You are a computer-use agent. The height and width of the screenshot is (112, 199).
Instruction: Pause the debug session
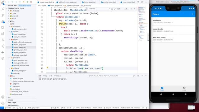pos(8,2)
